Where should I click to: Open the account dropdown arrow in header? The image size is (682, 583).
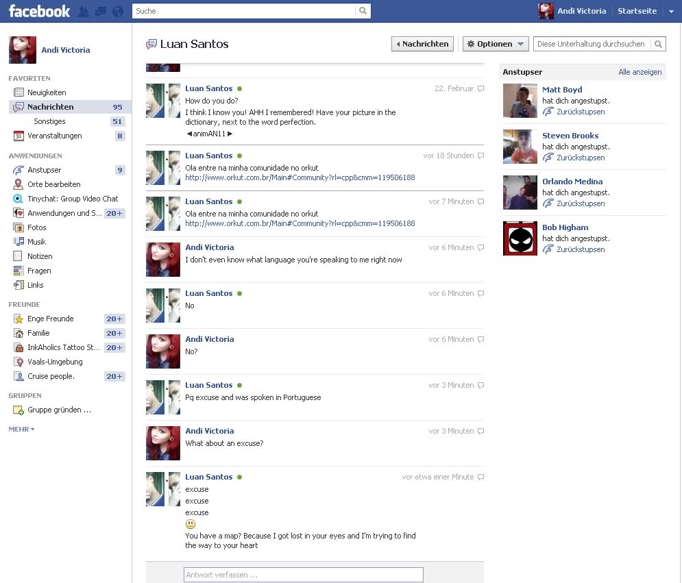[671, 12]
